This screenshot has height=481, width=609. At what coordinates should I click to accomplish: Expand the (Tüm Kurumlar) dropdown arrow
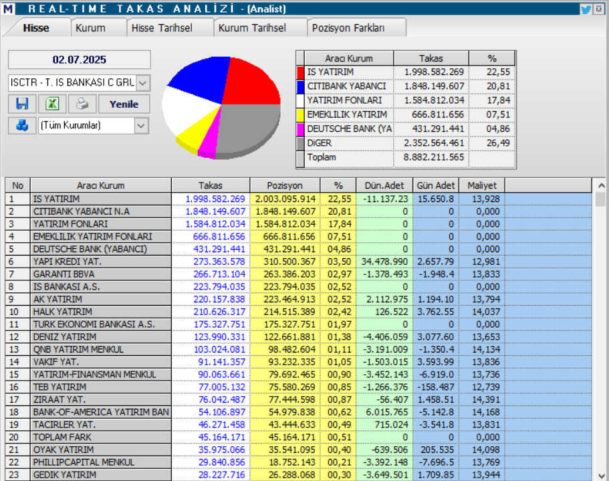(x=141, y=126)
